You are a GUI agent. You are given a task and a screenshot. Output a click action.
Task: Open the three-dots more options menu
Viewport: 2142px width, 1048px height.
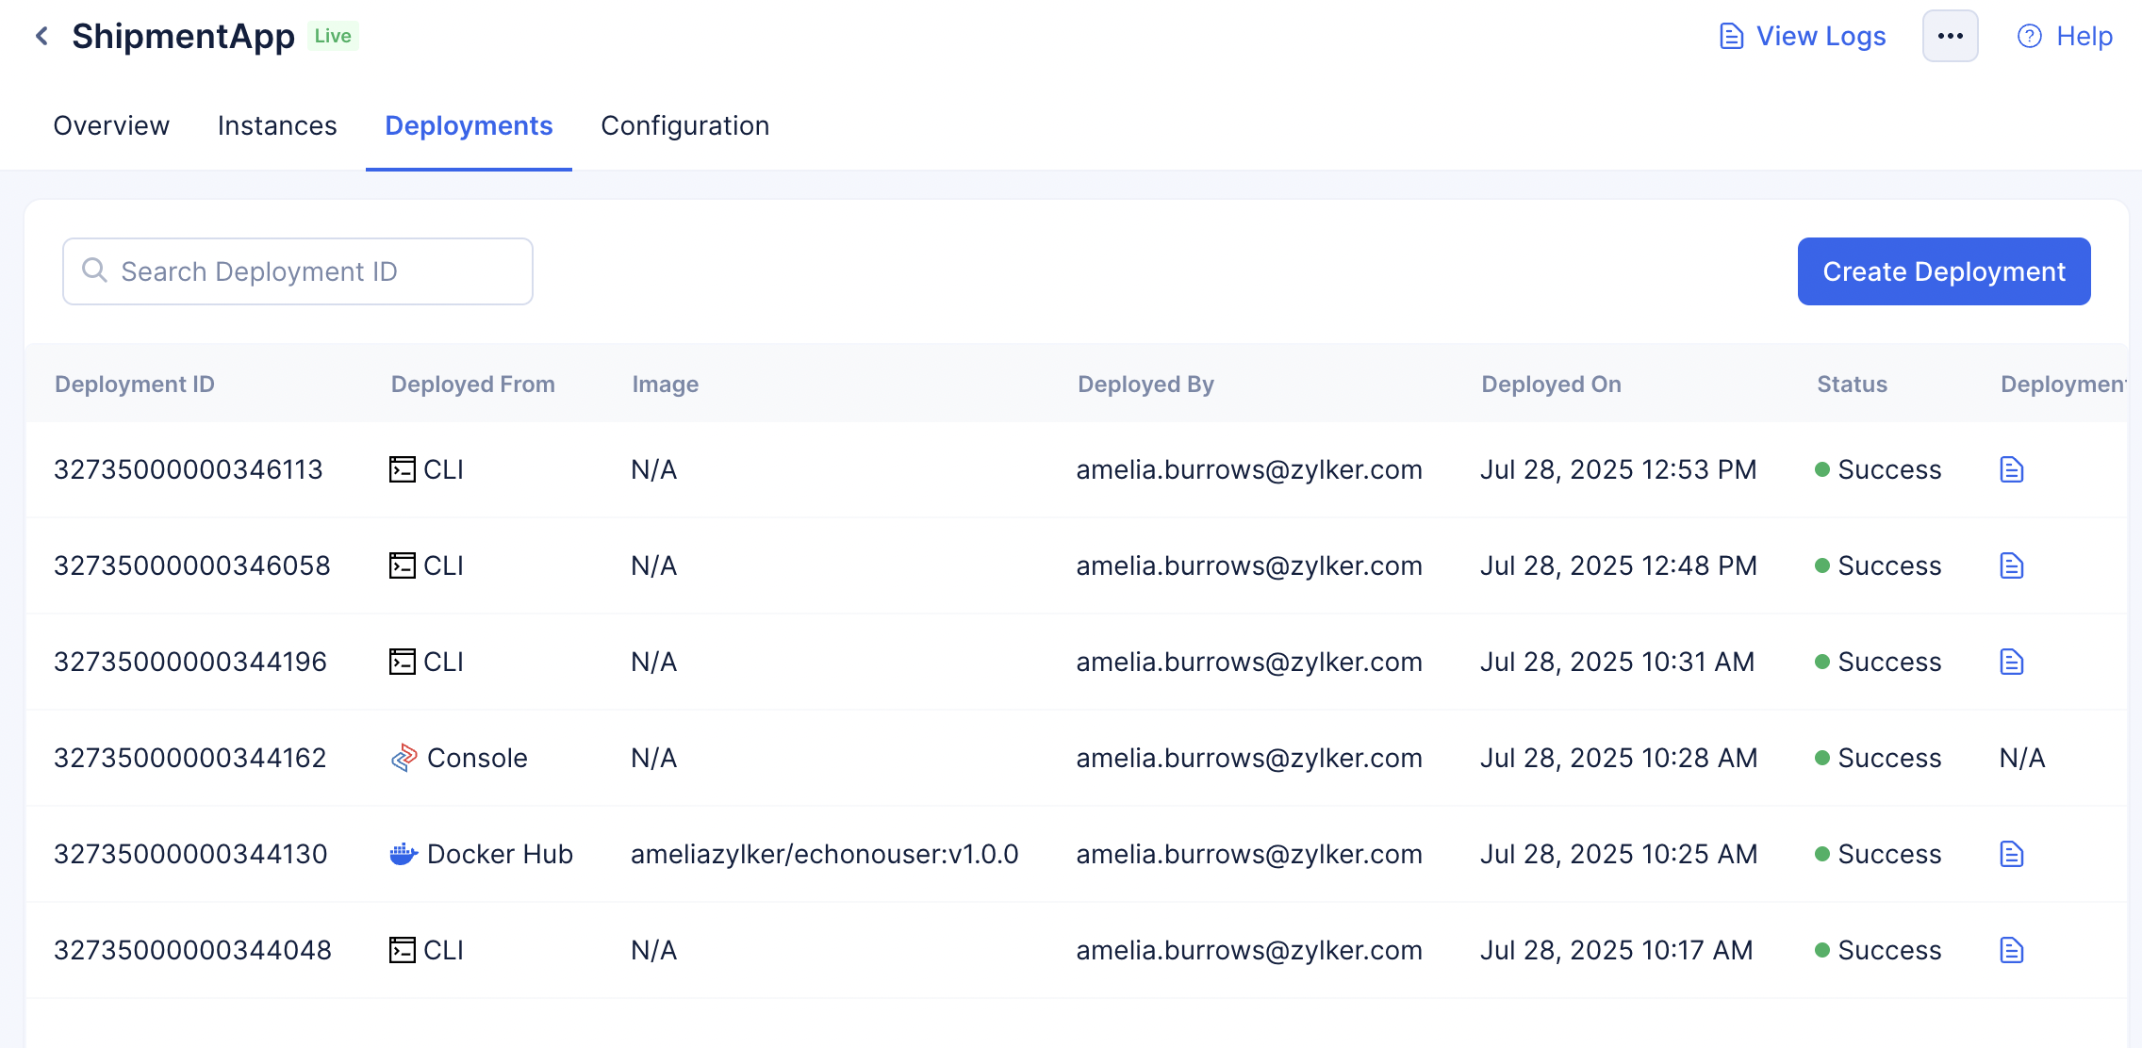pos(1950,36)
